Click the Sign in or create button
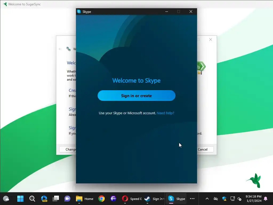 [x=136, y=96]
